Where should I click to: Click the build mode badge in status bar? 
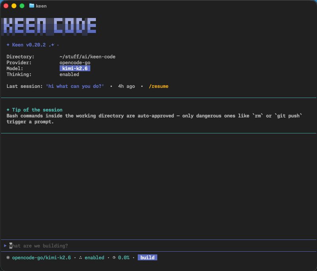(147, 257)
